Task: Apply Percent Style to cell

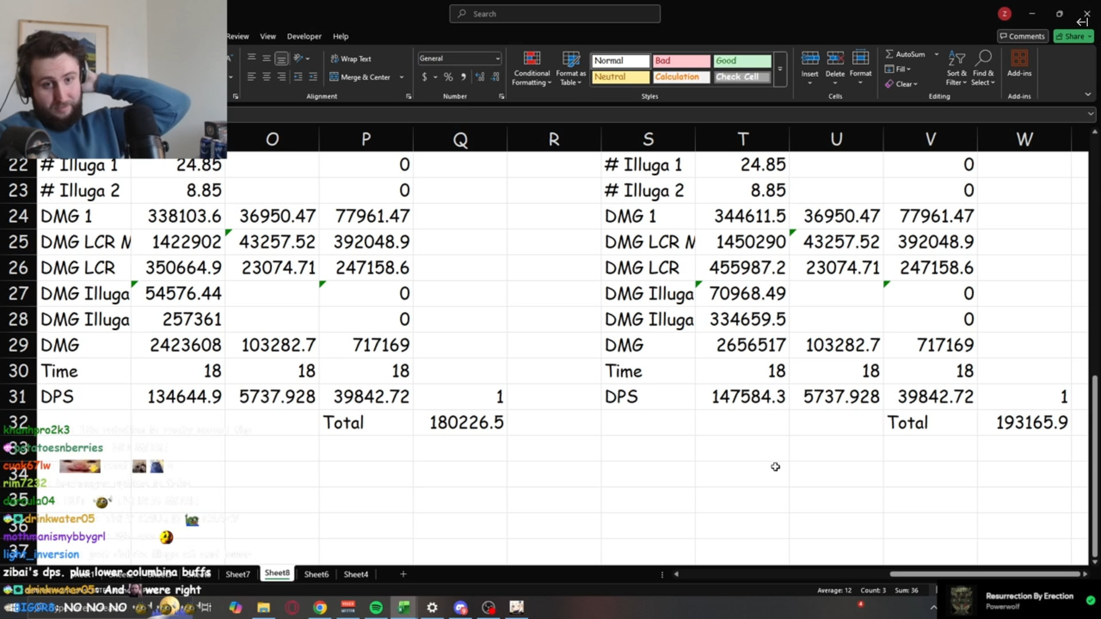Action: click(448, 77)
